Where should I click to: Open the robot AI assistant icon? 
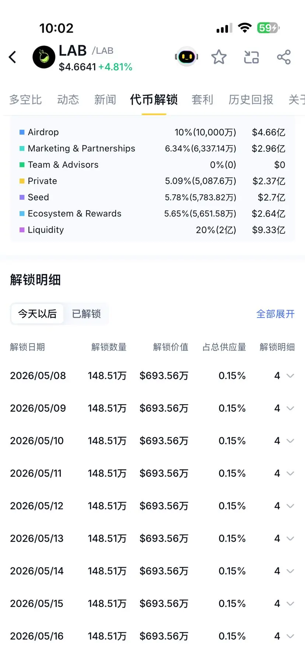187,57
